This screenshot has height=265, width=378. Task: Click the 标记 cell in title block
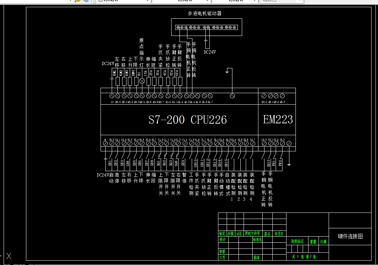click(222, 234)
